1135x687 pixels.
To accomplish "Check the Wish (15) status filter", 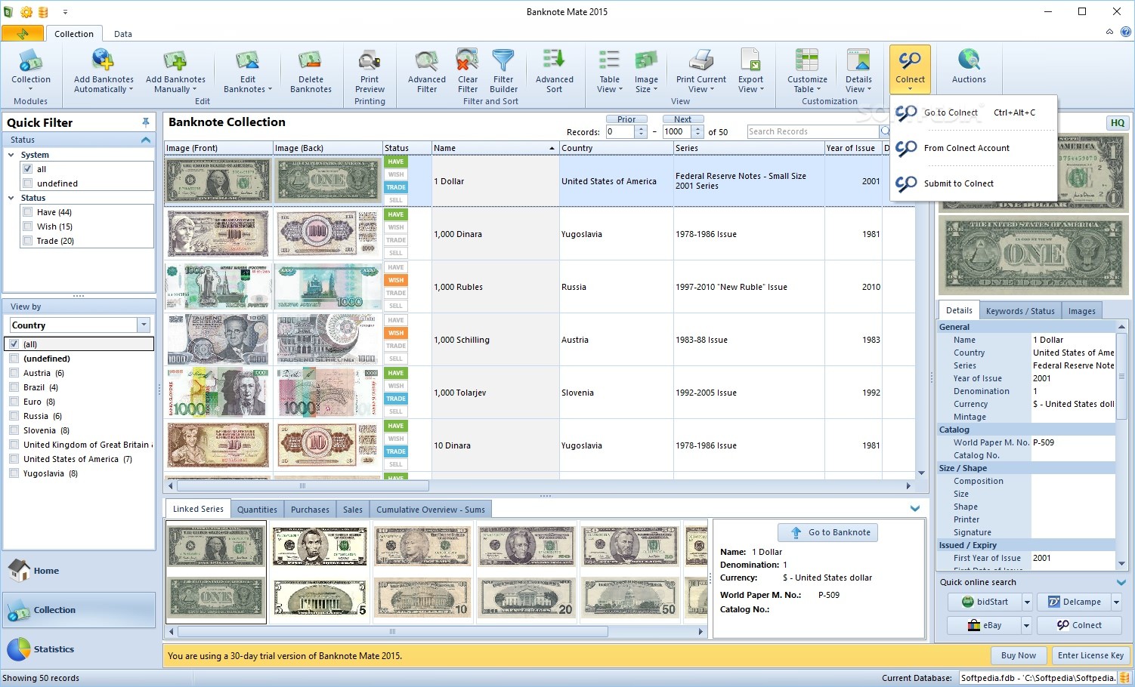I will 28,226.
